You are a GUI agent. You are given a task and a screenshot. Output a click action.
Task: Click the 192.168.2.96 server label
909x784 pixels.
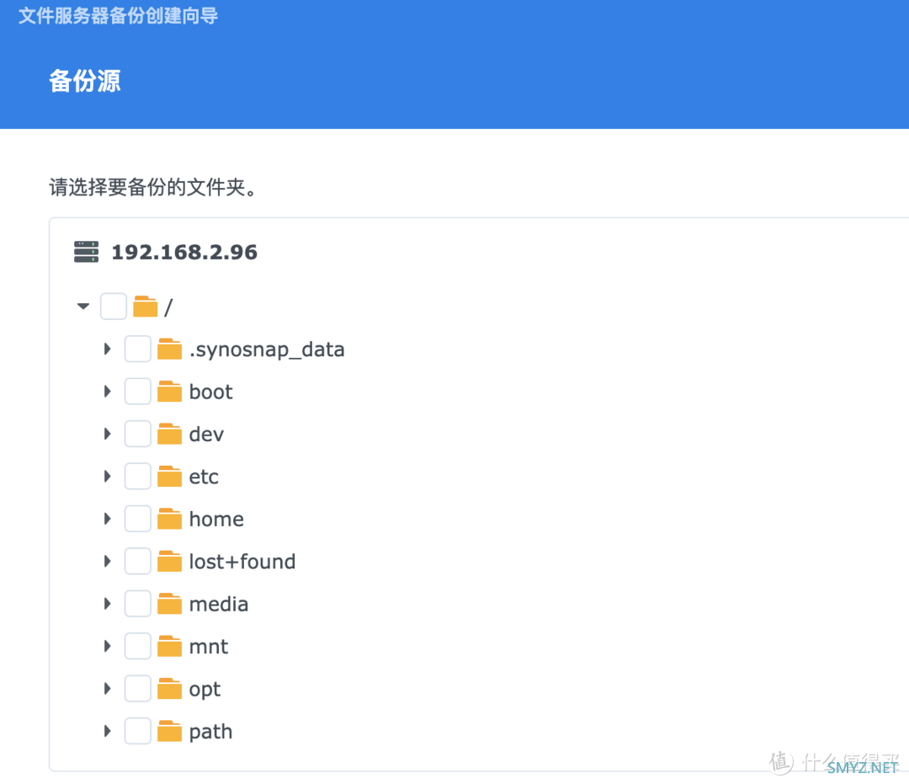[x=184, y=253]
